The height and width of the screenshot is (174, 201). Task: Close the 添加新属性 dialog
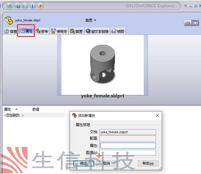[157, 115]
